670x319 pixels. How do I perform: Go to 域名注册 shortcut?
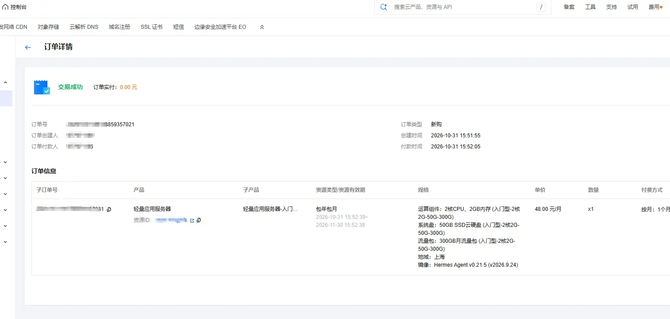pyautogui.click(x=119, y=27)
